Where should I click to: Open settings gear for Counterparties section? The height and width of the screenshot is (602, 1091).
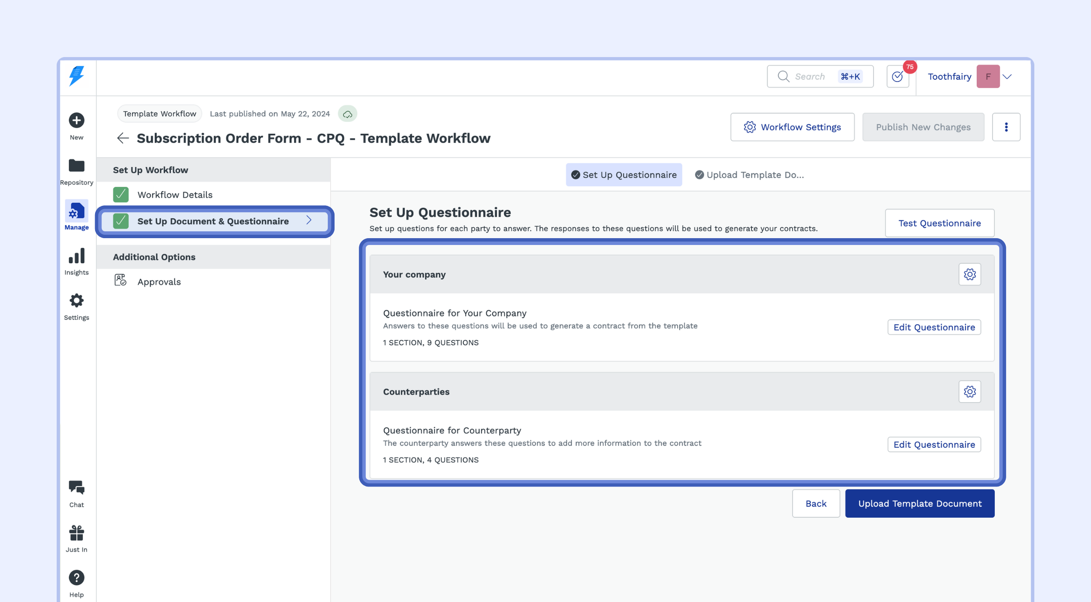pyautogui.click(x=970, y=392)
